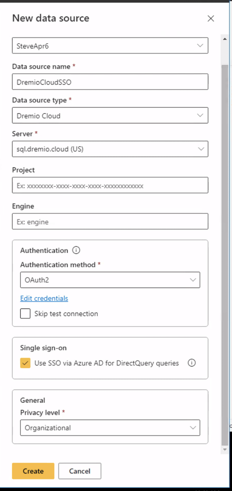
Task: Click the scrollbar up arrow
Action: click(225, 38)
